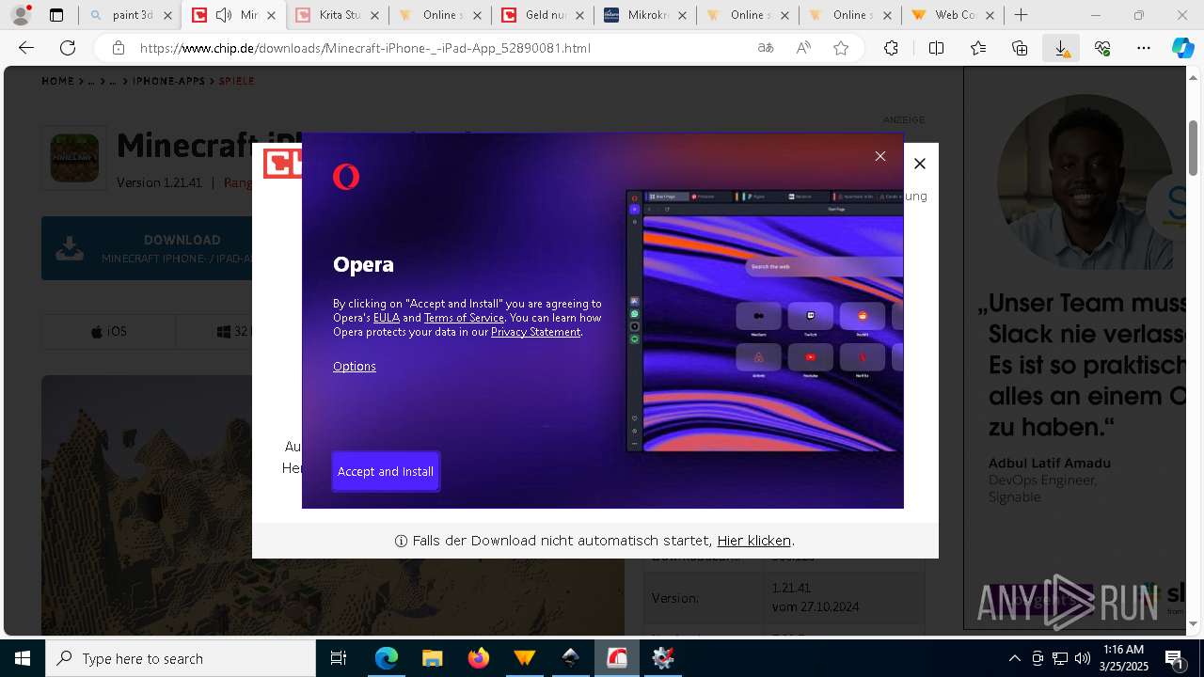
Task: Open the Read aloud icon
Action: [803, 48]
